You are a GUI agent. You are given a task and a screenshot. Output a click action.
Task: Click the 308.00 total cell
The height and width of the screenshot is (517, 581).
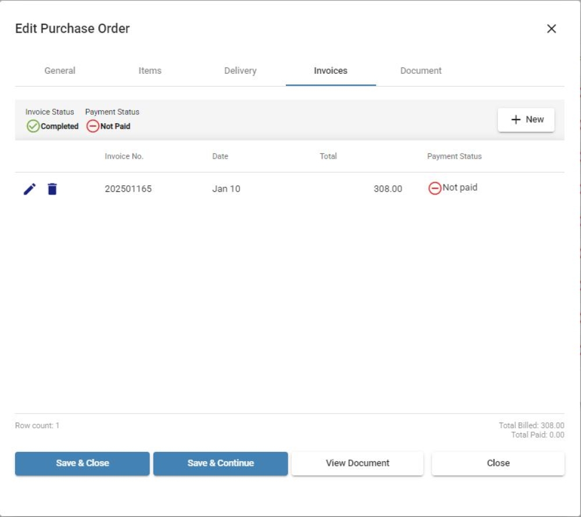coord(388,189)
